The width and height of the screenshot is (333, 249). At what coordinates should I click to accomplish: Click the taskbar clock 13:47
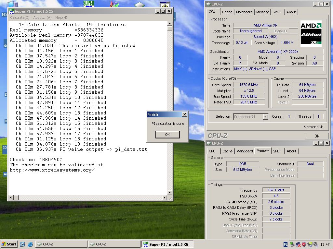click(x=325, y=244)
